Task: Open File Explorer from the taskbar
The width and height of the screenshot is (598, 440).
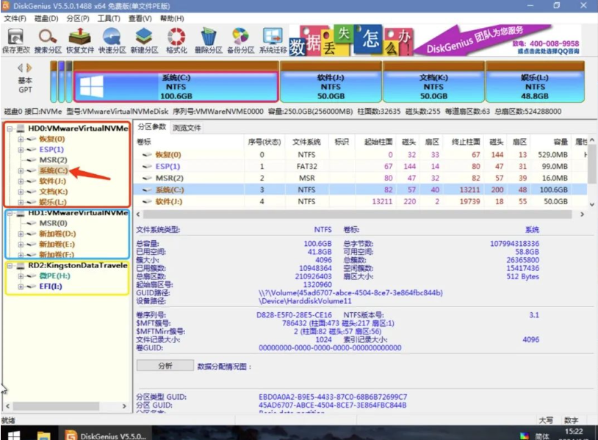Action: [x=43, y=435]
